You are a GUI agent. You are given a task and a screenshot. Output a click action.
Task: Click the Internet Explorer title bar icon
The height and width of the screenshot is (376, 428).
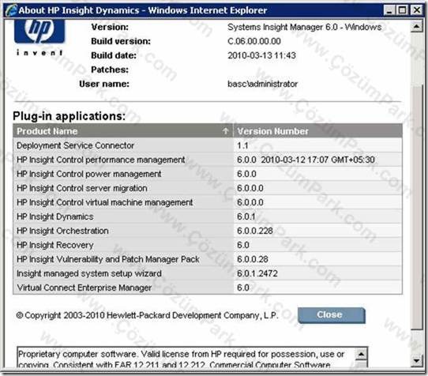tap(11, 10)
